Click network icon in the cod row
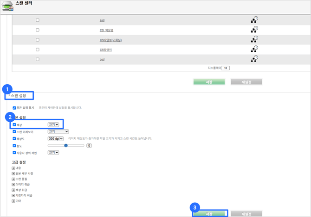 pyautogui.click(x=254, y=59)
